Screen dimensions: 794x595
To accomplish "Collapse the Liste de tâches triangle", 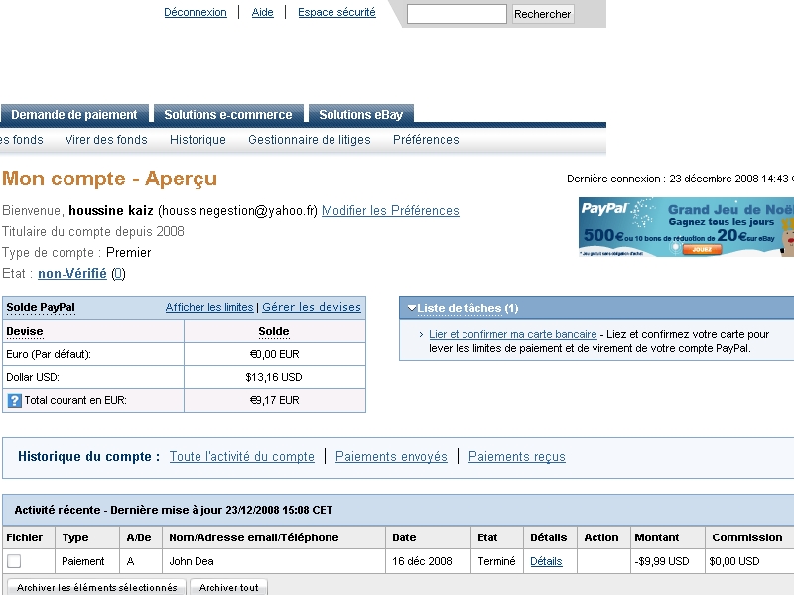I will click(412, 308).
